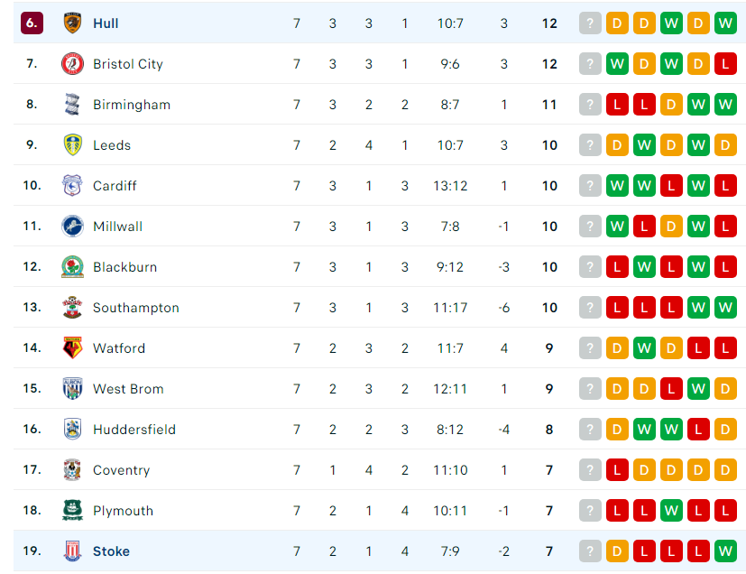Click Hull's upcoming match question mark badge

pyautogui.click(x=590, y=23)
